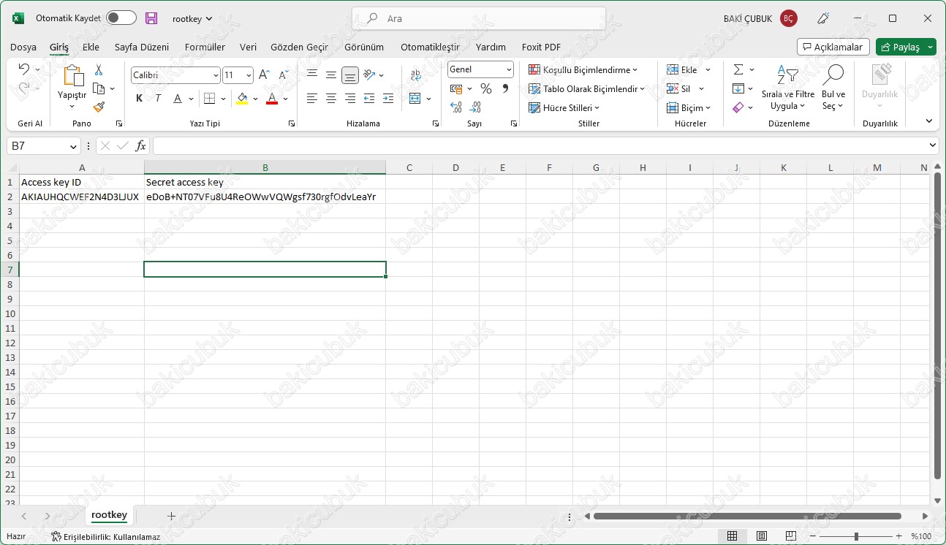The height and width of the screenshot is (545, 946).
Task: Expand the formula bar
Action: pos(932,146)
